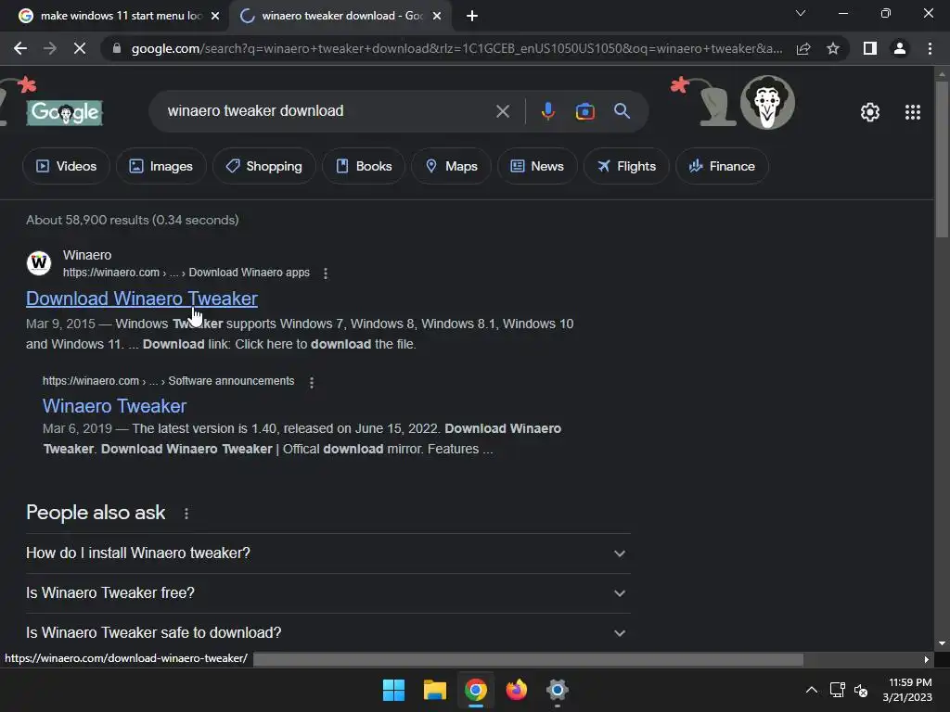Click the Software announcements breadcrumb URL

coord(169,381)
